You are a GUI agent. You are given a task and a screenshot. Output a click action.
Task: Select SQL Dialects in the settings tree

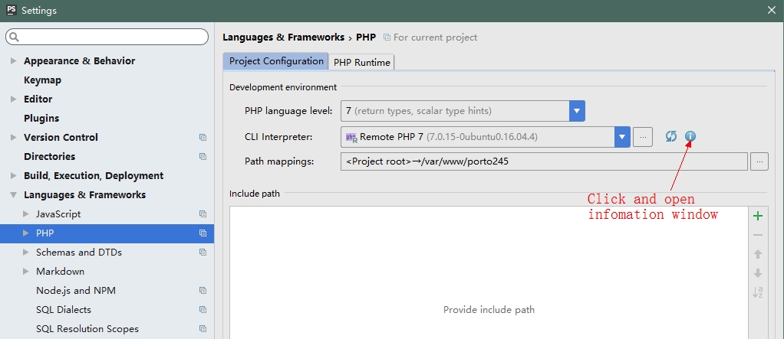[x=63, y=310]
